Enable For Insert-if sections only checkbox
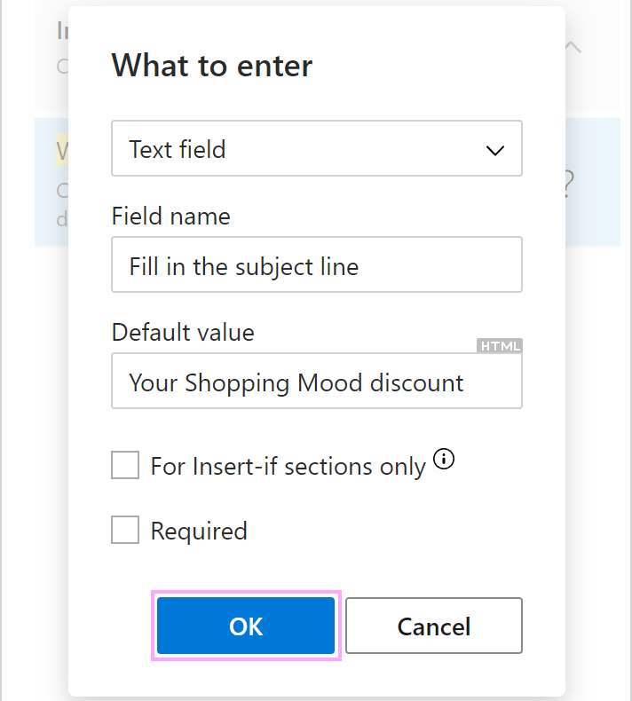 (x=125, y=465)
